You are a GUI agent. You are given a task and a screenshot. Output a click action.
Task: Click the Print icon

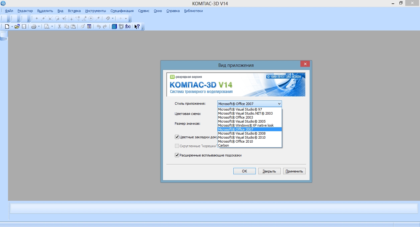[x=34, y=27]
